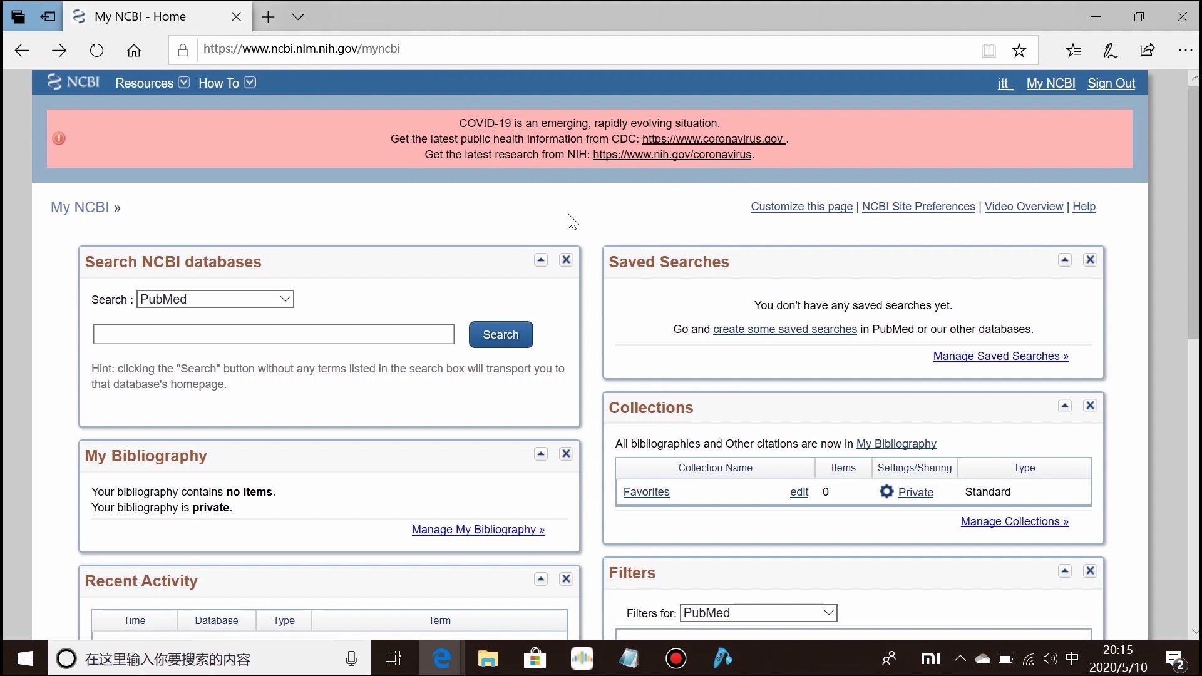Click edit for Favorites collection
Viewport: 1202px width, 676px height.
click(799, 492)
